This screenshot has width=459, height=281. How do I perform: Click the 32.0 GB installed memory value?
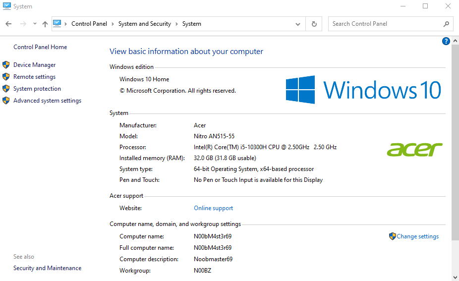click(225, 158)
